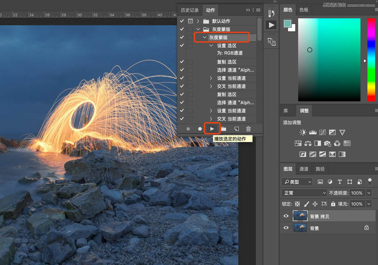Image resolution: width=378 pixels, height=265 pixels.
Task: Add a Levels adjustment
Action: [x=312, y=132]
